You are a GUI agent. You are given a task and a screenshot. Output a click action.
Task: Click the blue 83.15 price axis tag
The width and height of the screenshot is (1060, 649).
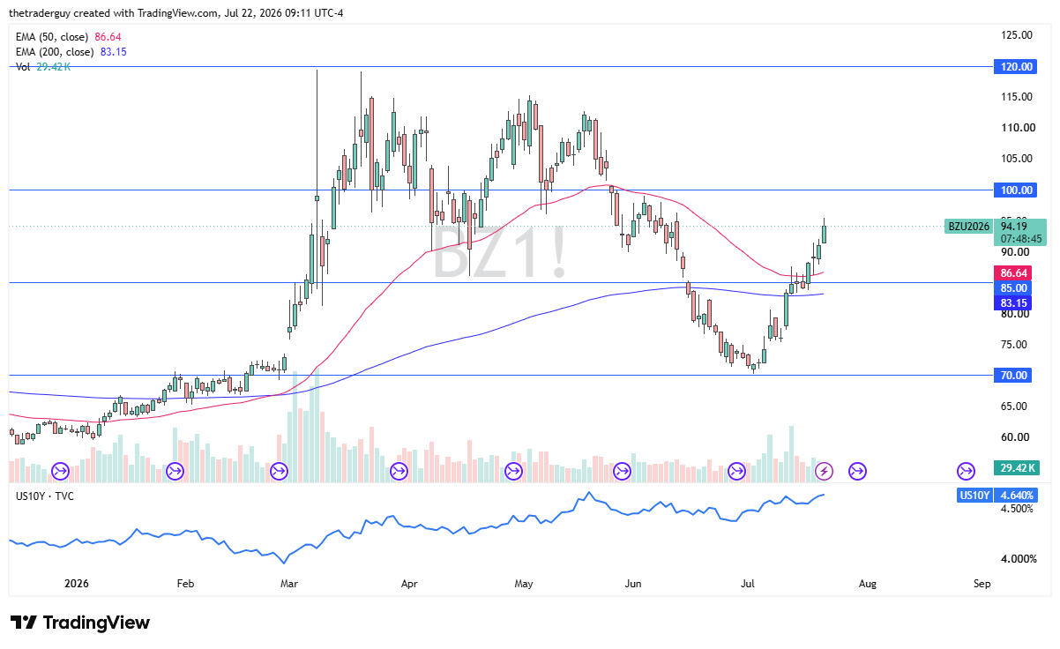(1014, 303)
